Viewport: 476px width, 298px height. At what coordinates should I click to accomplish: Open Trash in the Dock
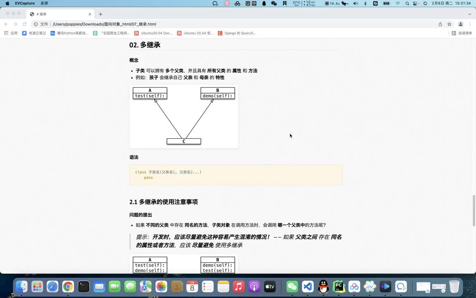pyautogui.click(x=454, y=286)
